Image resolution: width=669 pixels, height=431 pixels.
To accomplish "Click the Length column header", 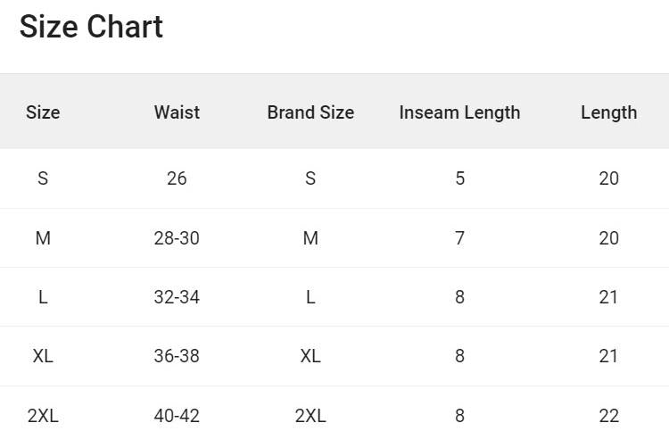I will coord(608,112).
